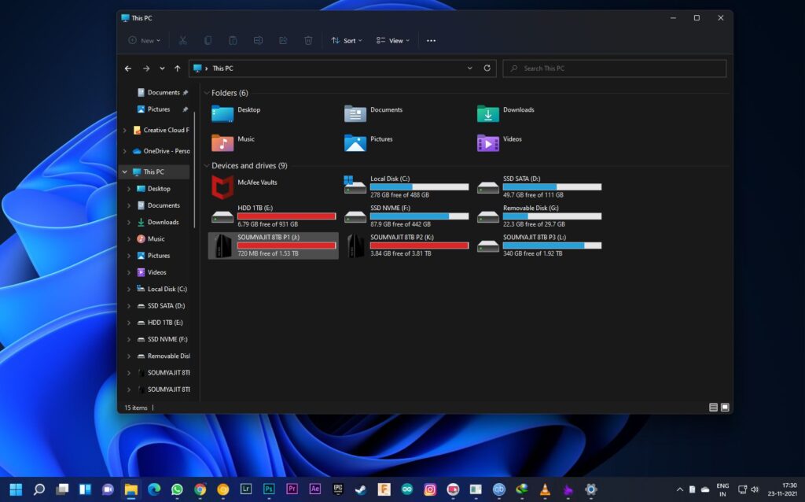Open the View dropdown menu
The image size is (805, 502).
click(x=393, y=41)
